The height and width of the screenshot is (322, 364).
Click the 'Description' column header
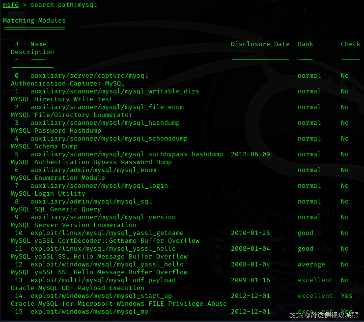(32, 52)
